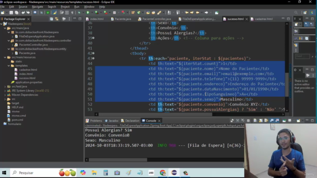
Task: Collapse the filadeespera project node
Action: click(1, 24)
